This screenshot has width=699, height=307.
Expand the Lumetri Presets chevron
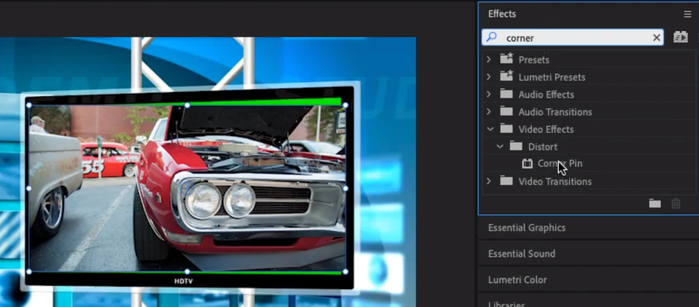point(489,77)
